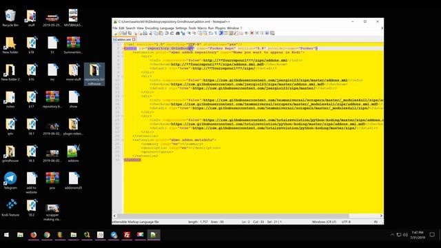This screenshot has width=441, height=248.
Task: Collapse the extension fold marker on line 3
Action: click(x=123, y=52)
